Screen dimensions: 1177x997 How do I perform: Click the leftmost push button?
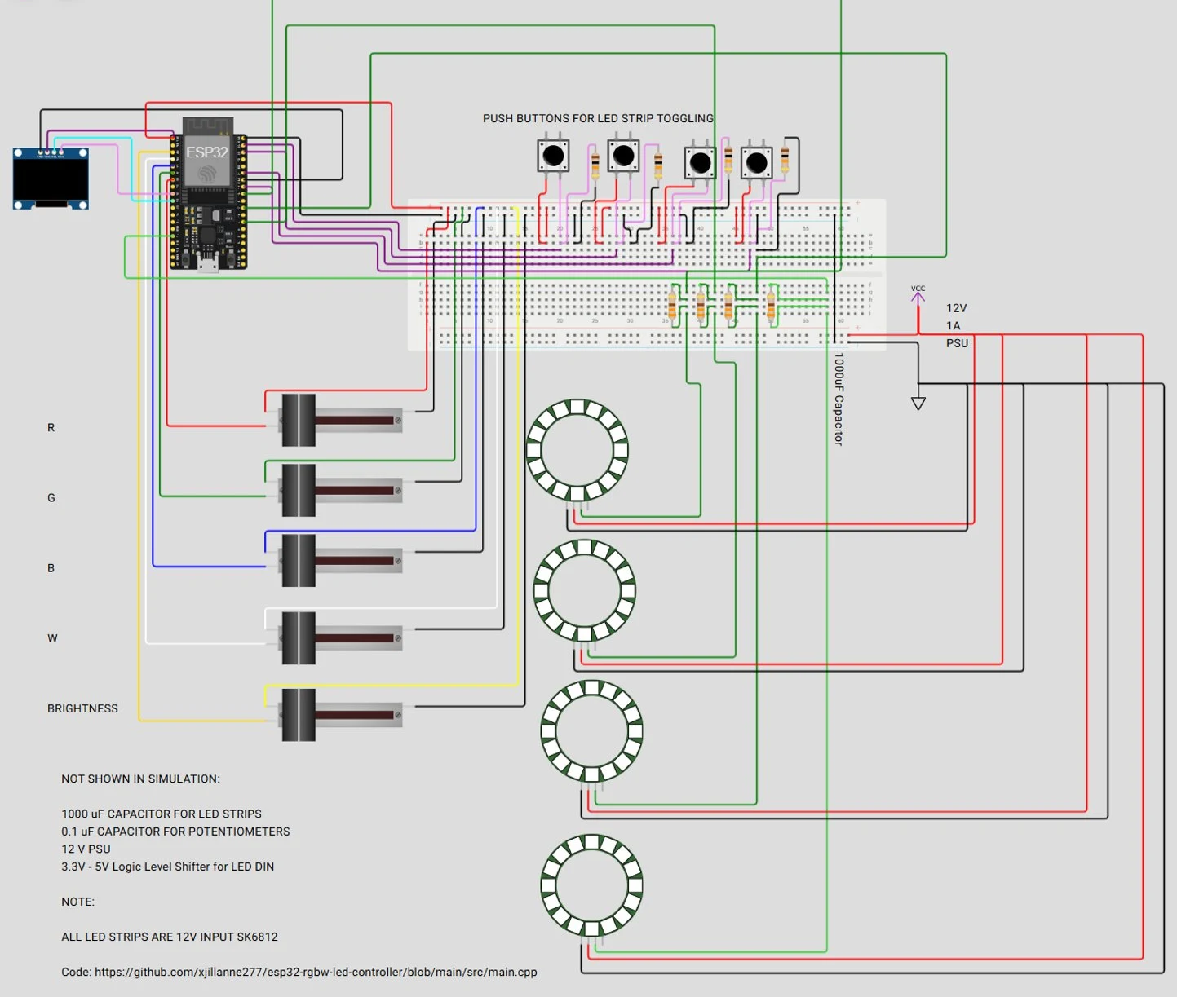(553, 155)
